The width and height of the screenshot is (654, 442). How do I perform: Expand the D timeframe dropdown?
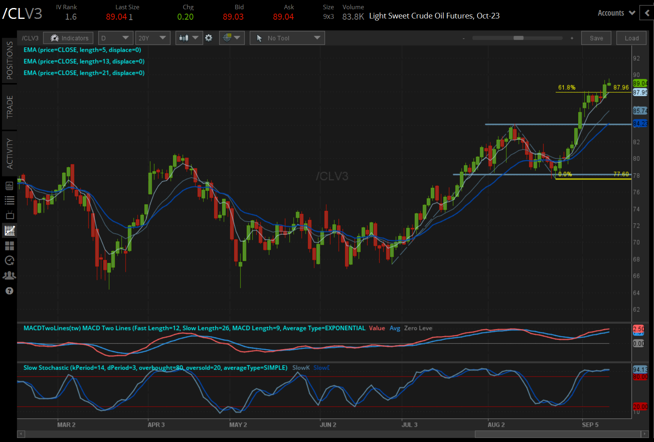pyautogui.click(x=116, y=38)
